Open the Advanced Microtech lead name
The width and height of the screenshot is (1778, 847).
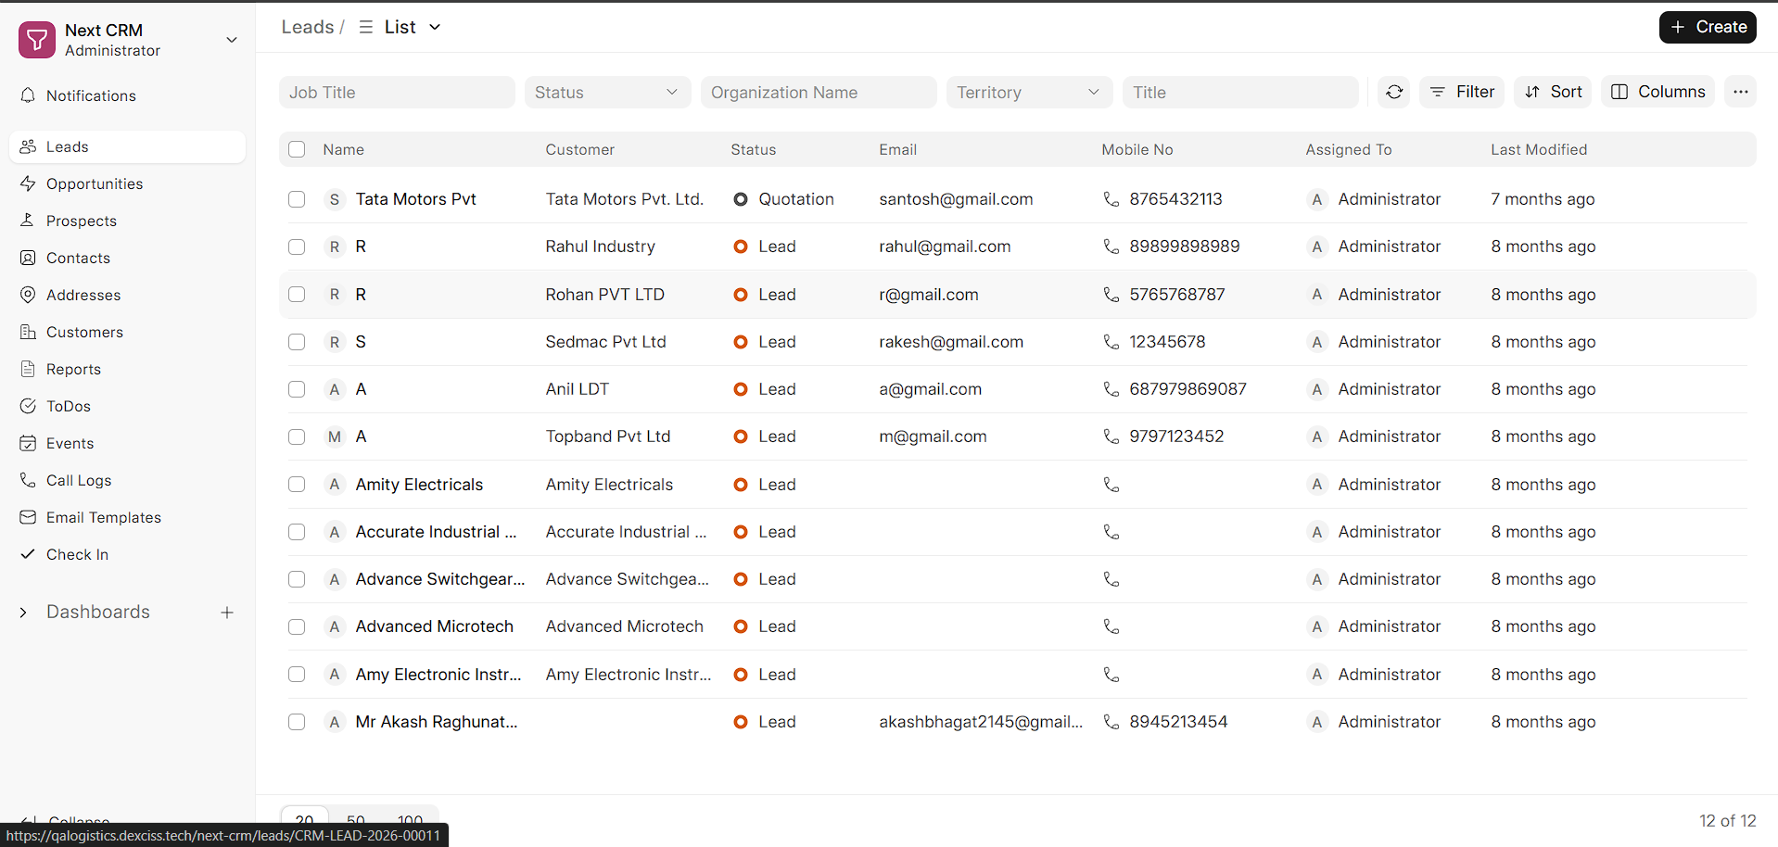[x=435, y=626]
